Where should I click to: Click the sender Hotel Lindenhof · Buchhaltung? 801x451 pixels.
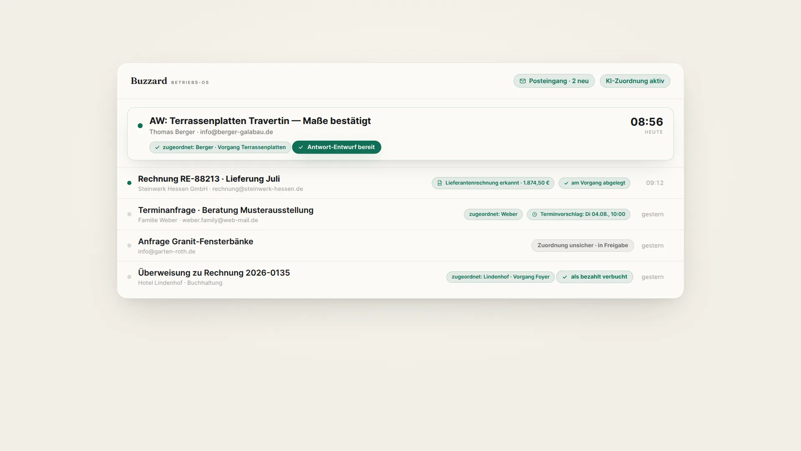point(180,283)
